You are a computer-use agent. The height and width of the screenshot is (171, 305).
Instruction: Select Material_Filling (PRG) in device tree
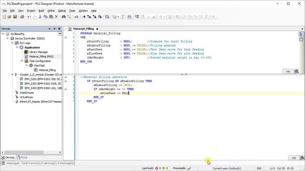[x=41, y=57]
